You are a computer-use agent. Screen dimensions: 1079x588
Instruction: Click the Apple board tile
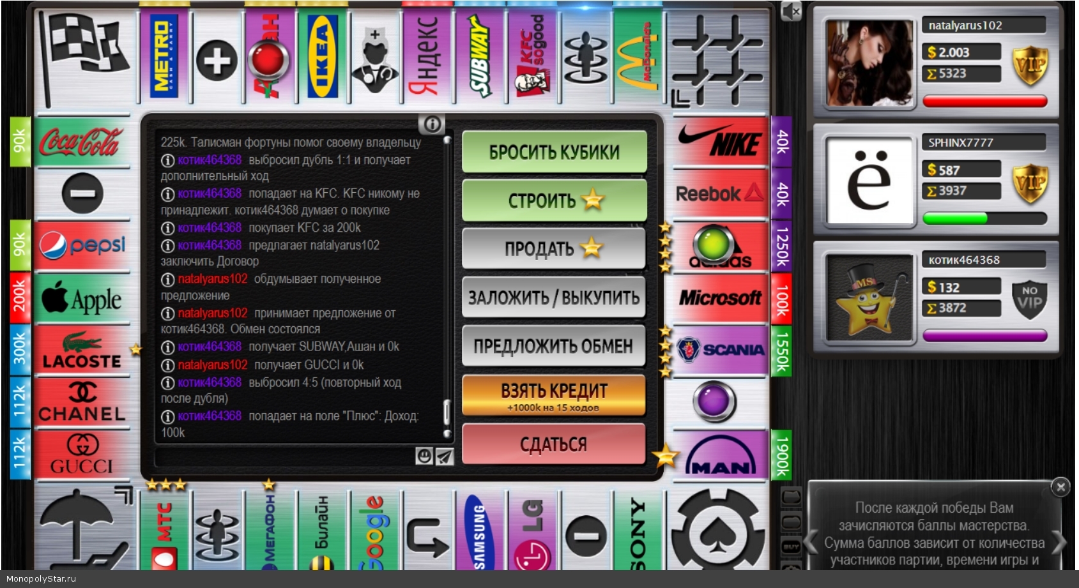click(82, 299)
